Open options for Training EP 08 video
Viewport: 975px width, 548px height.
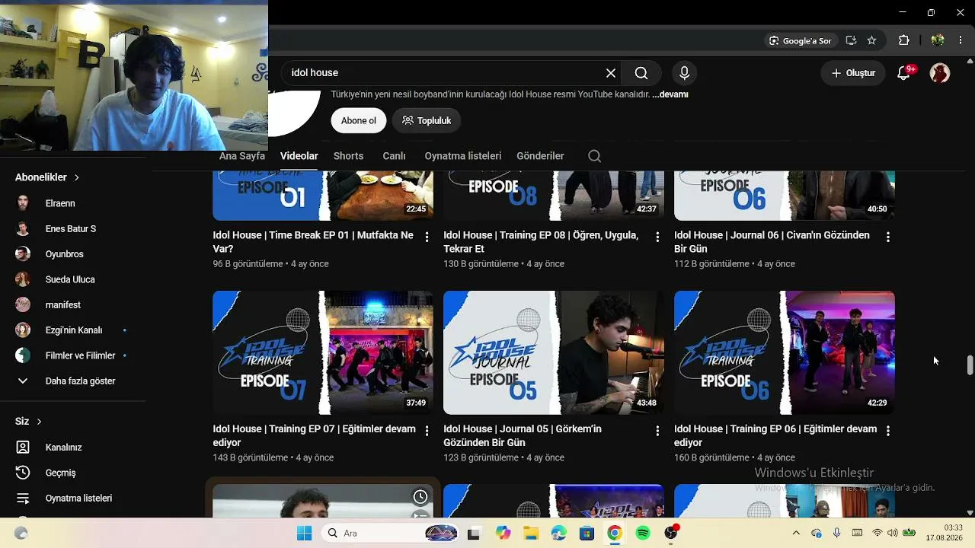657,237
